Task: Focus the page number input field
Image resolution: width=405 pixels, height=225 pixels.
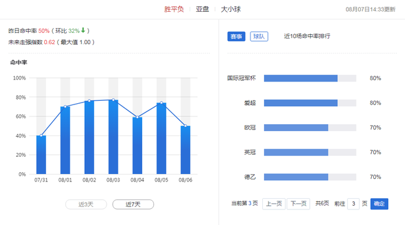Action: [x=353, y=204]
